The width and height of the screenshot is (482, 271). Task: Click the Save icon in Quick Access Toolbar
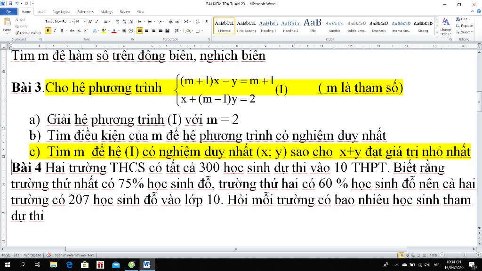(10, 3)
